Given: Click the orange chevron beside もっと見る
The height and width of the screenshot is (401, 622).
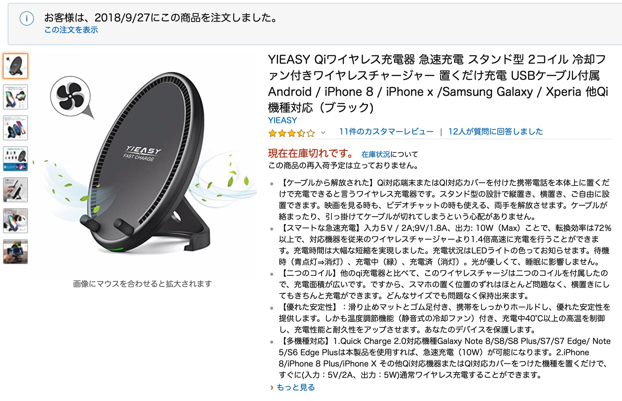Looking at the screenshot, I should pyautogui.click(x=272, y=387).
